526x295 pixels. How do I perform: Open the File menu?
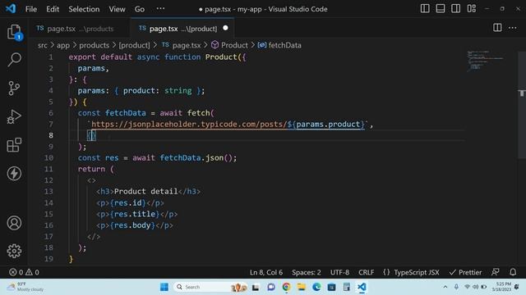(x=31, y=9)
